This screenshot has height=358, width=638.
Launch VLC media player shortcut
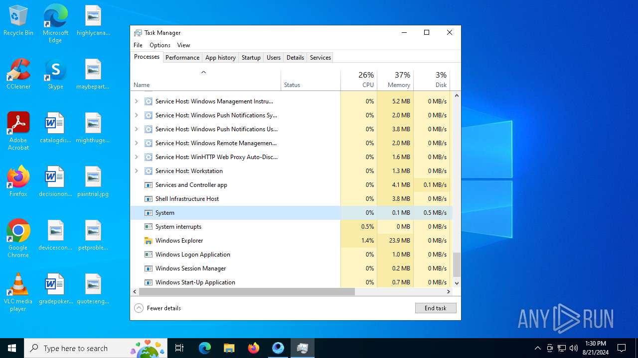[18, 292]
